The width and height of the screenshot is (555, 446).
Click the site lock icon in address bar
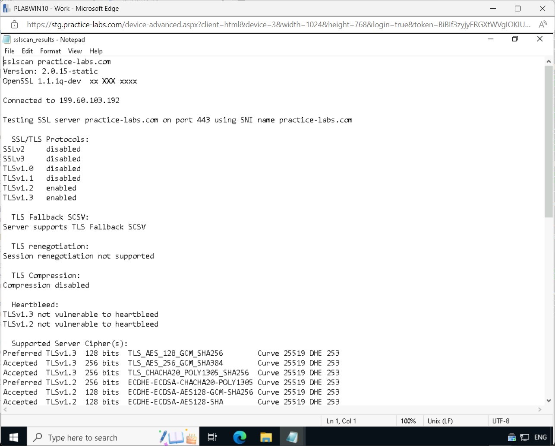(14, 24)
